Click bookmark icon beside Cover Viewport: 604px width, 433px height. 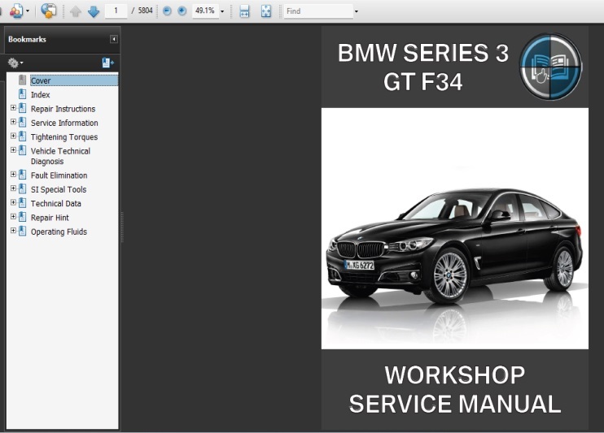pos(23,80)
